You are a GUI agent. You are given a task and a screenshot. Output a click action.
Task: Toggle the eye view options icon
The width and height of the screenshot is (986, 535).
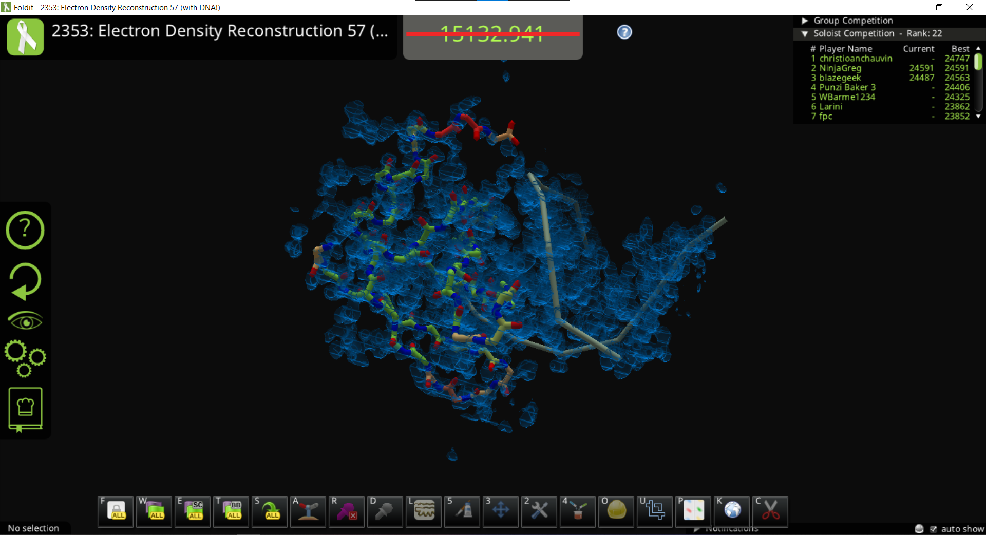pos(25,321)
